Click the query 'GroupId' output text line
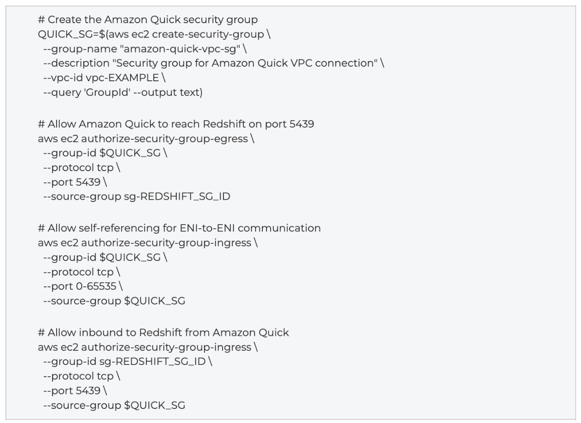Screen dimensions: 581x423 click(x=123, y=93)
